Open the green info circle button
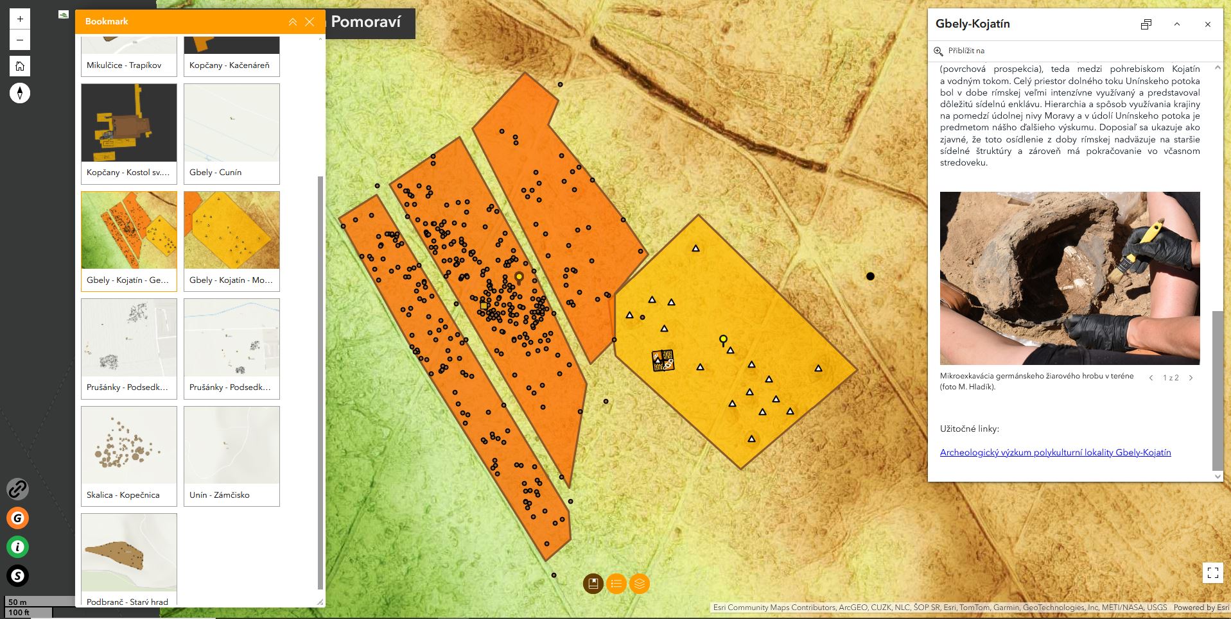Image resolution: width=1231 pixels, height=619 pixels. (17, 547)
